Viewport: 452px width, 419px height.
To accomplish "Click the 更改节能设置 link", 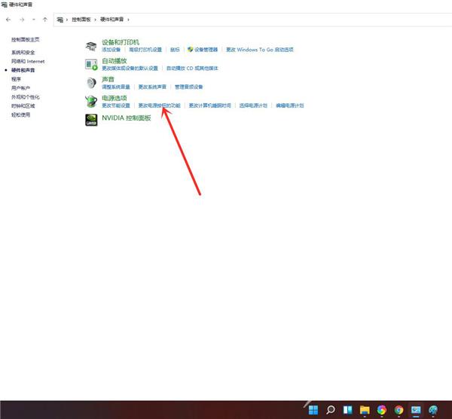I will [116, 106].
